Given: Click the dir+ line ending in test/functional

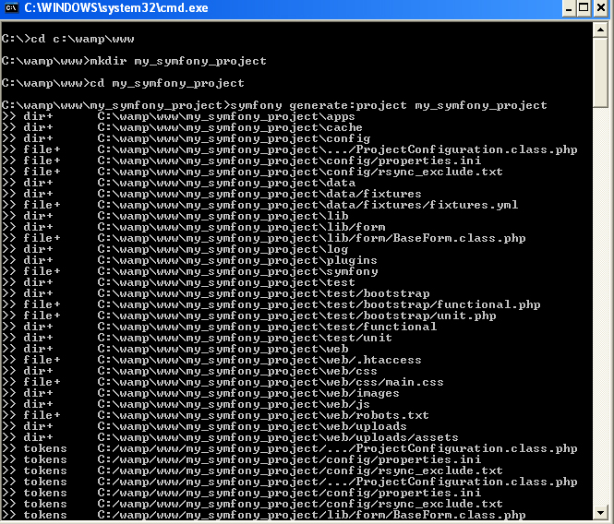Looking at the screenshot, I should [x=220, y=327].
